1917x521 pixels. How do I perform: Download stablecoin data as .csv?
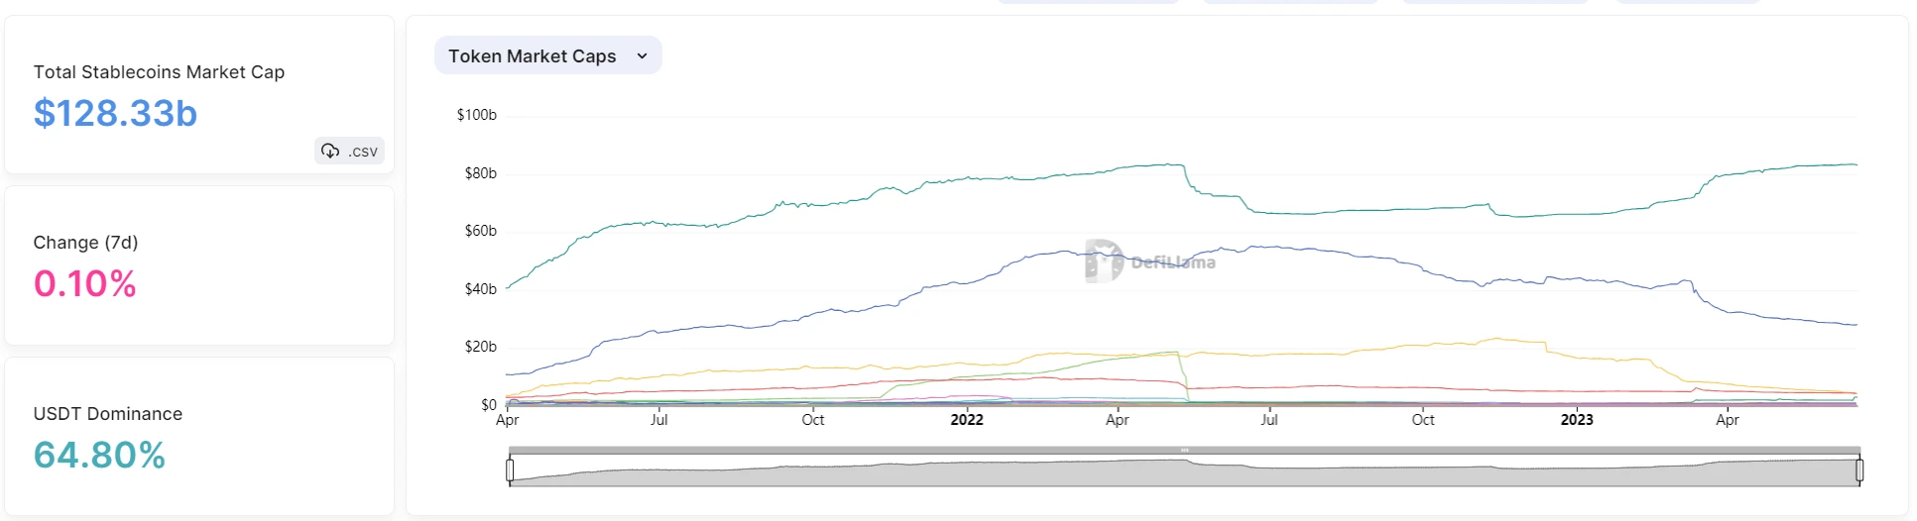click(x=350, y=151)
